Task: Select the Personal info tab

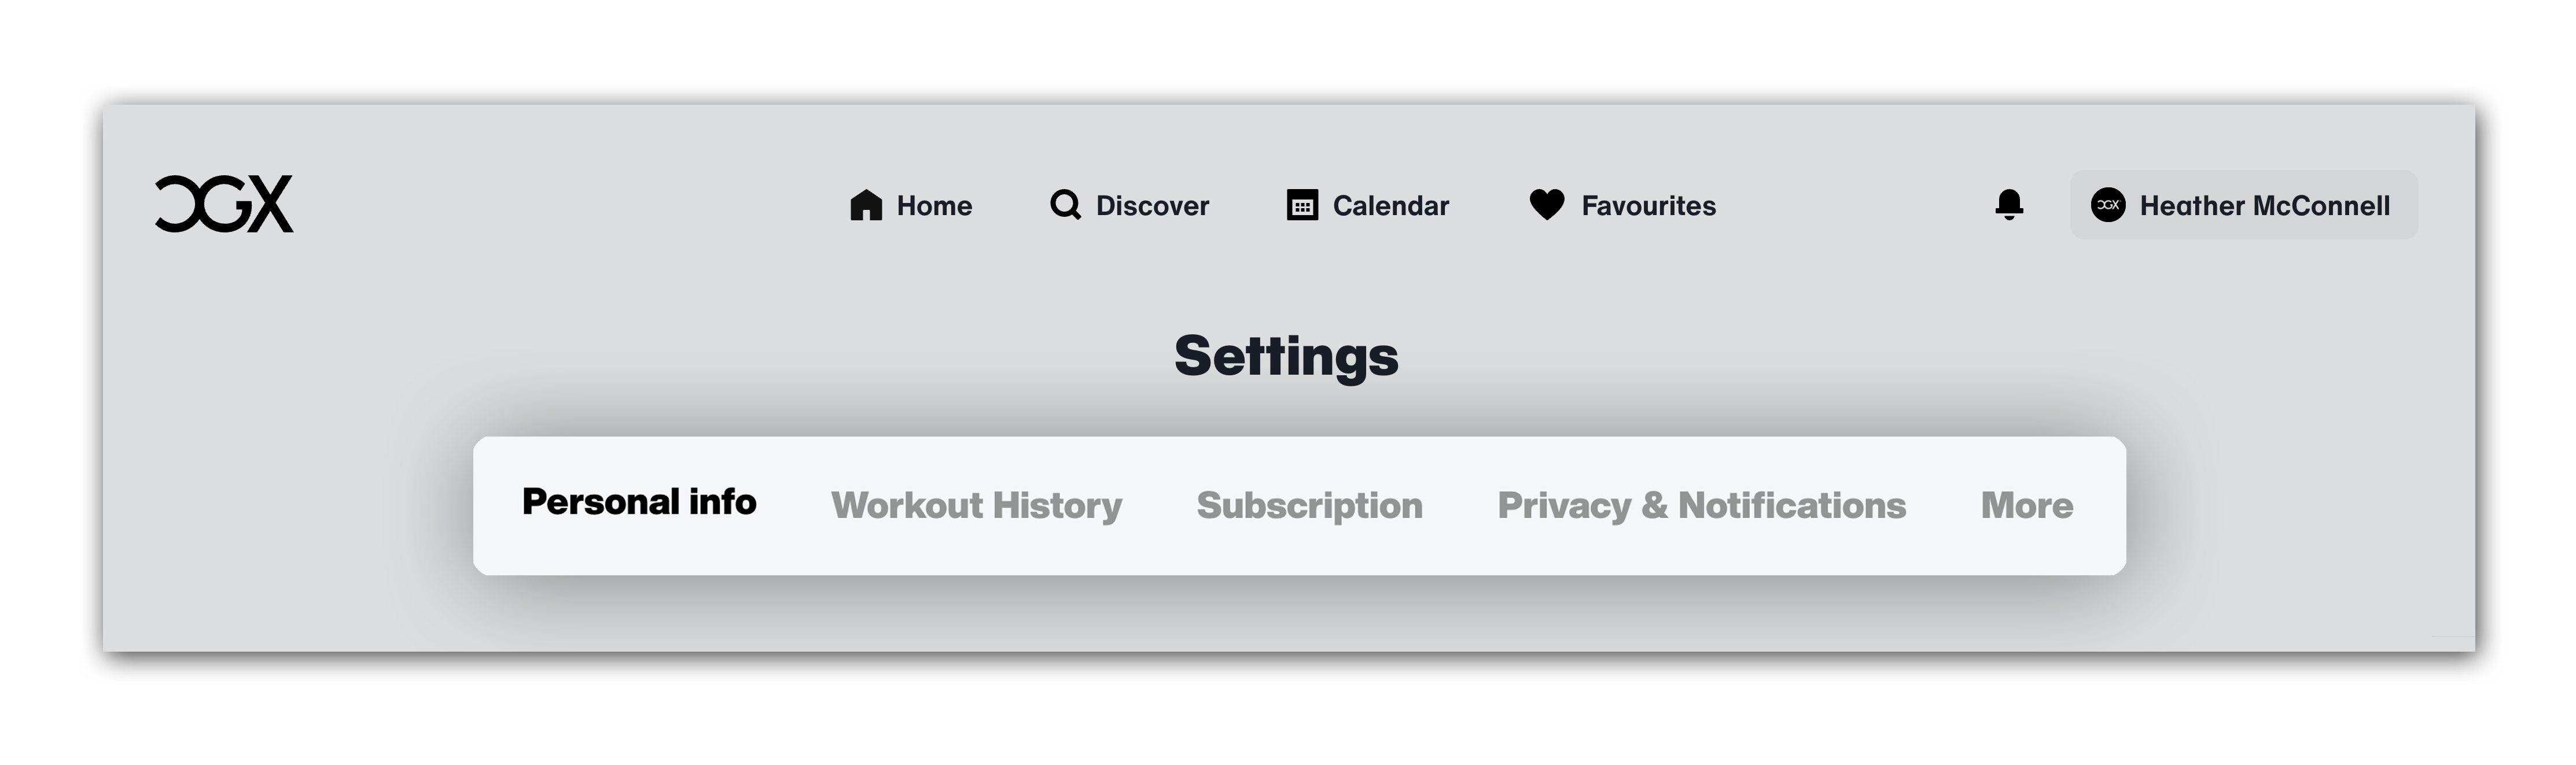Action: [x=639, y=501]
